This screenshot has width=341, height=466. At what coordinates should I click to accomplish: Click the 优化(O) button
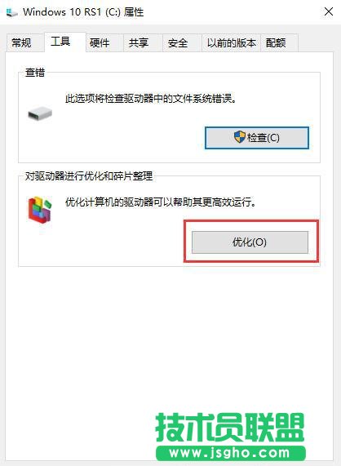(x=250, y=242)
